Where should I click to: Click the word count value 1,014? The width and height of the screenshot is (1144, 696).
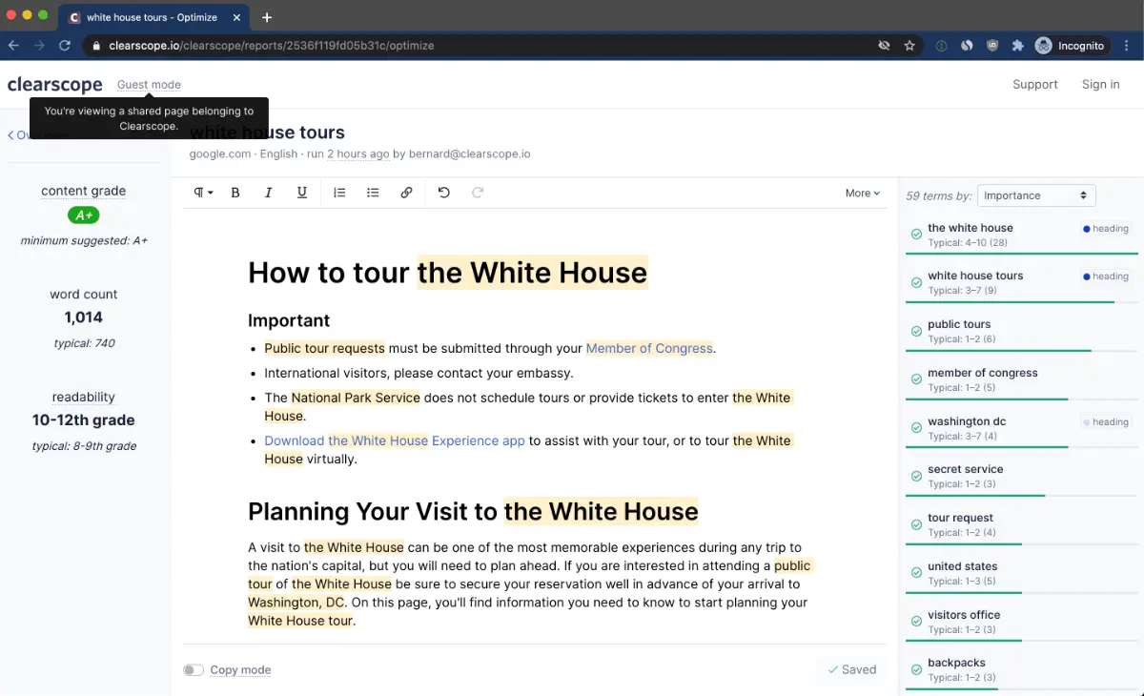[x=84, y=317]
